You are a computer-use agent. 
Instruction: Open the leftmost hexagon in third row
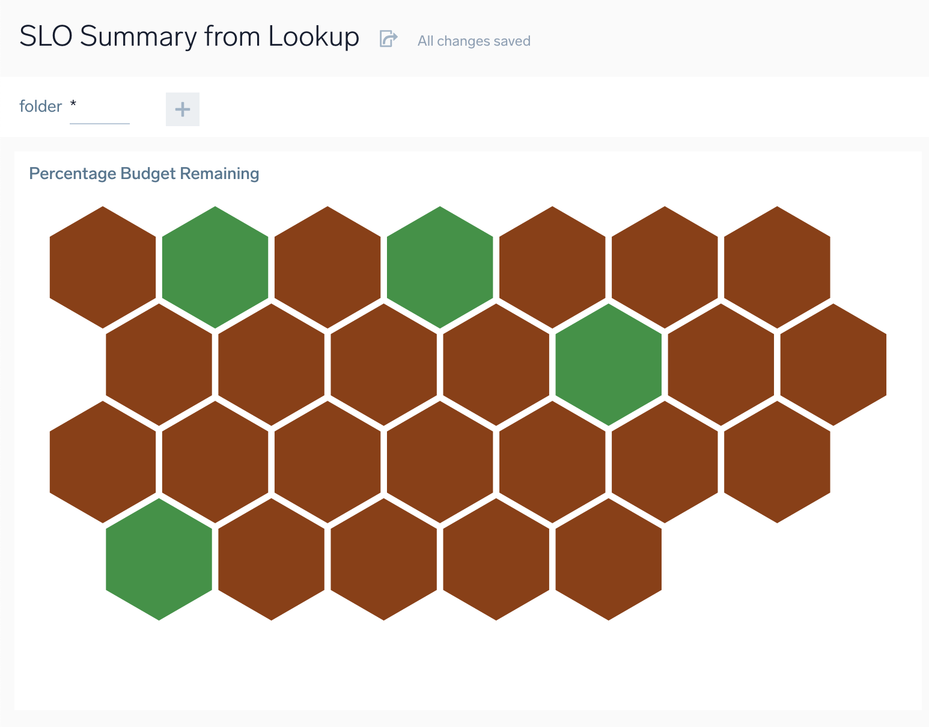click(x=103, y=462)
